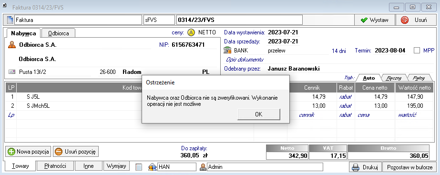Confirm the warning with OK
Viewport: 440px width, 175px height.
pyautogui.click(x=259, y=114)
